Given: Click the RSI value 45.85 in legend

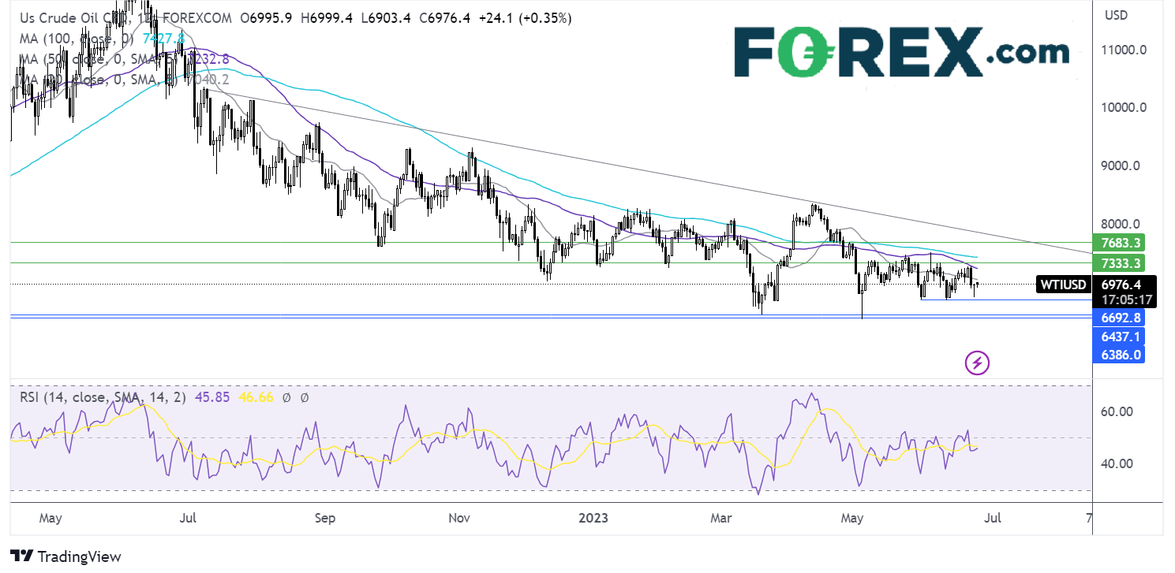Looking at the screenshot, I should point(213,397).
